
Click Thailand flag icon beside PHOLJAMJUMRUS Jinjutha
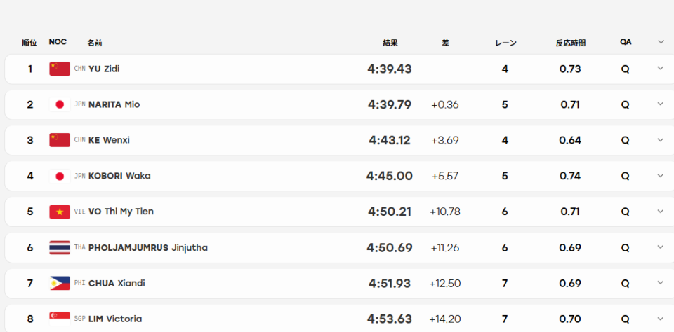click(x=60, y=247)
